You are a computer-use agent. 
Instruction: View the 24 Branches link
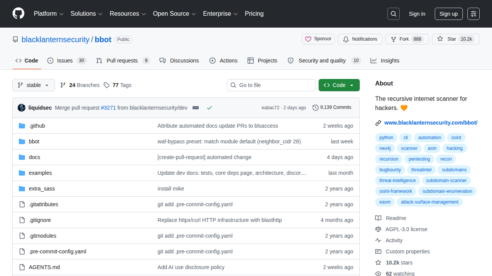pos(80,85)
